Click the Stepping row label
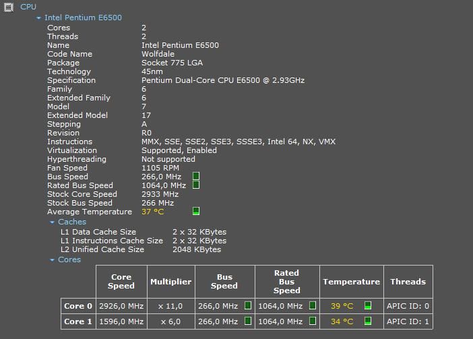 tap(64, 123)
